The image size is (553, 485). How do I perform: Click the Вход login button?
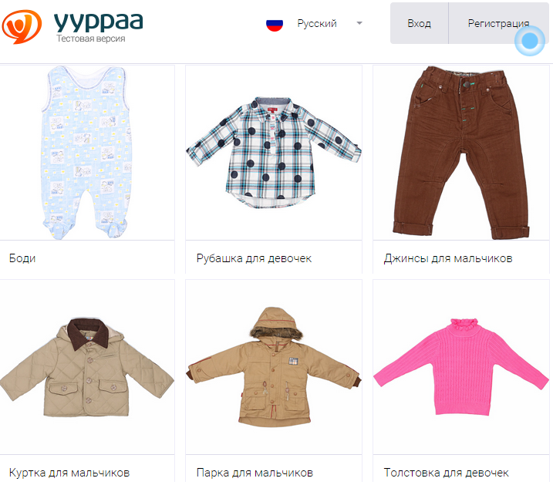point(419,23)
